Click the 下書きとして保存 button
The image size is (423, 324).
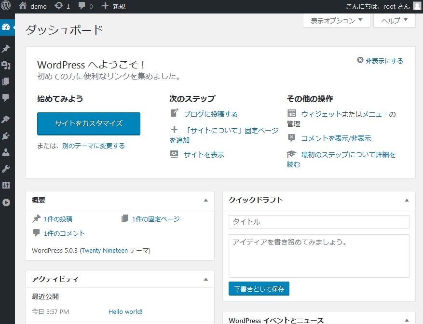coord(259,289)
